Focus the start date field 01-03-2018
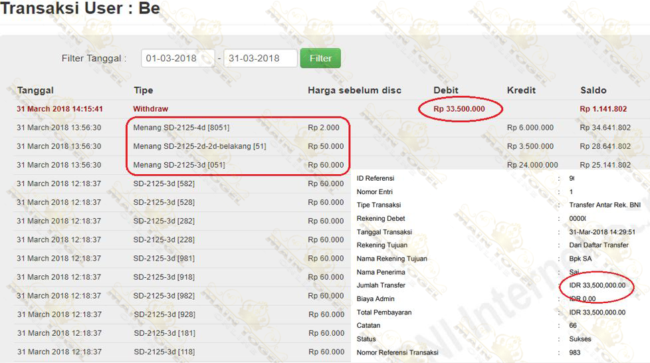Screen dimensions: 650x363 [177, 59]
